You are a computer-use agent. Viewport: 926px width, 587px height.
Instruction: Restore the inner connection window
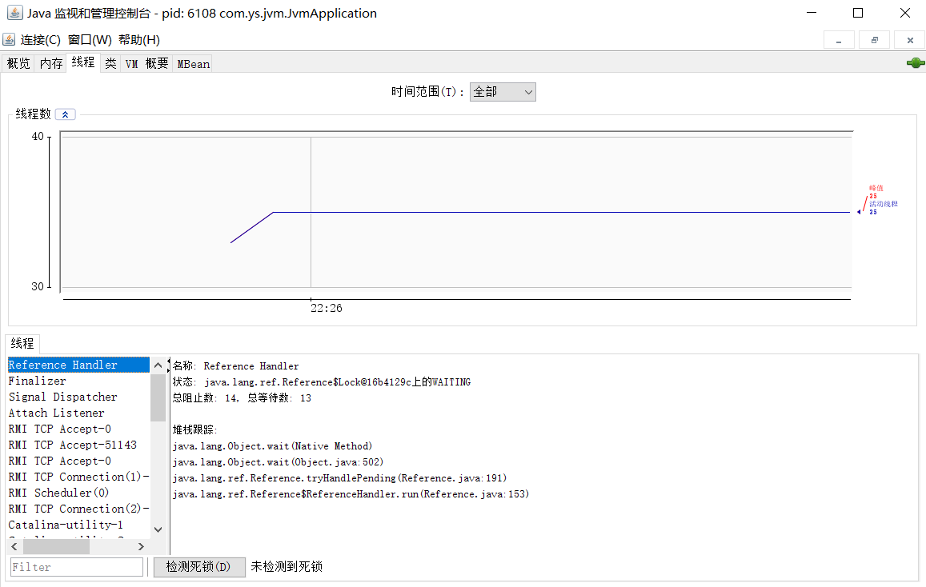click(875, 41)
